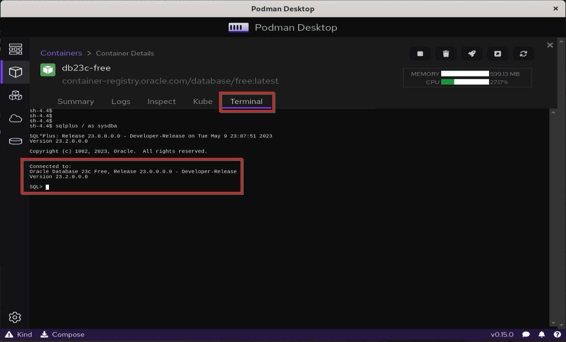Switch to the Inspect tab
This screenshot has height=342, width=566.
pyautogui.click(x=161, y=101)
